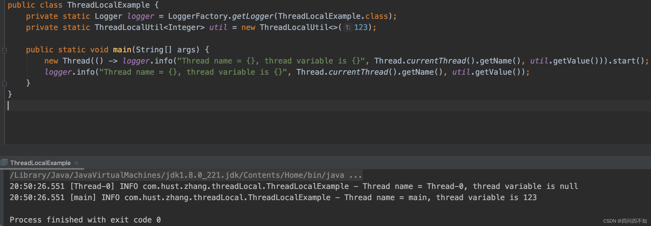Click the 'getLogger' method call
The image size is (651, 226).
coord(252,16)
